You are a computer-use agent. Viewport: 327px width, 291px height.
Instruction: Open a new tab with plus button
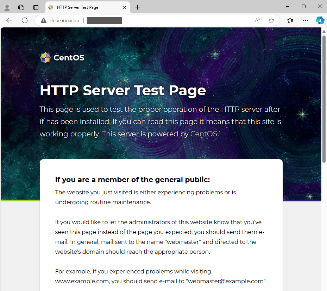point(137,7)
